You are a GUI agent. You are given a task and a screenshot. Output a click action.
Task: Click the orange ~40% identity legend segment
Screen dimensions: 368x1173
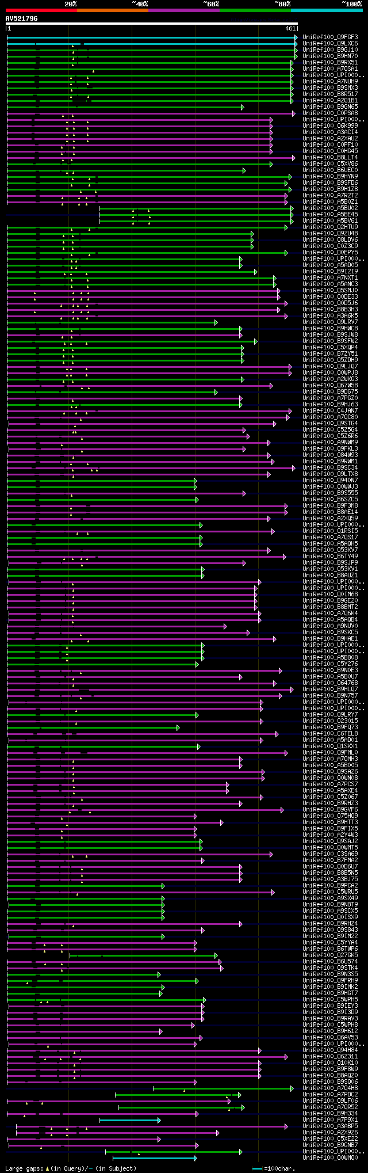(x=112, y=10)
